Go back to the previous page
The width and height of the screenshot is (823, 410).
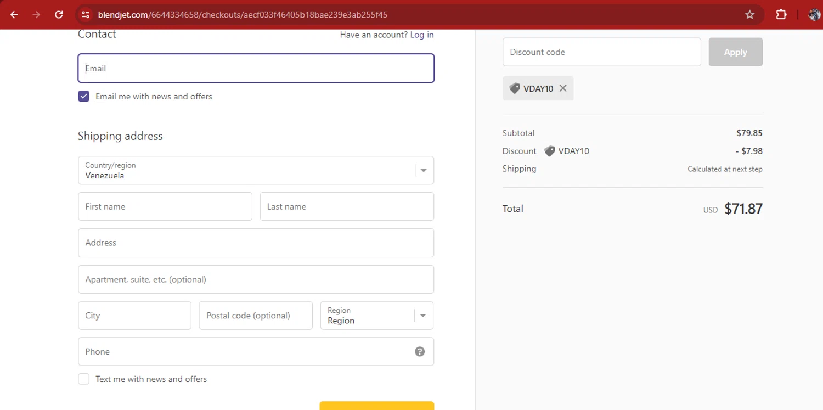point(14,15)
